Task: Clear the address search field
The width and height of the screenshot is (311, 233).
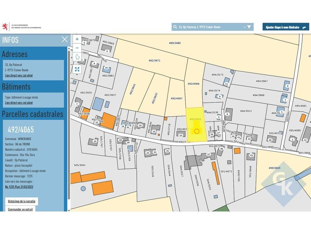Action: point(244,27)
